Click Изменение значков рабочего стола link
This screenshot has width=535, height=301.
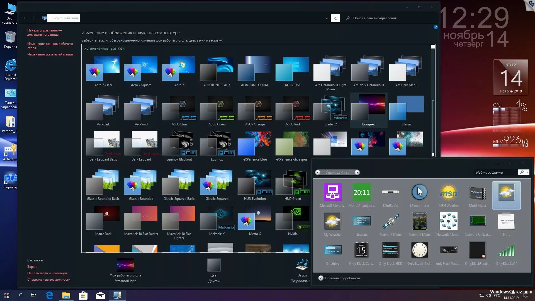coord(50,45)
